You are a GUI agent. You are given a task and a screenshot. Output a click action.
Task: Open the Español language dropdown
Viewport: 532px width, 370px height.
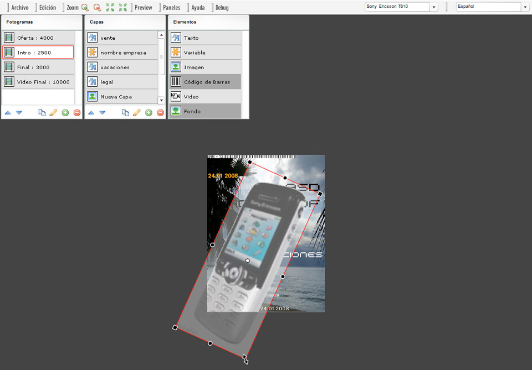(x=492, y=7)
